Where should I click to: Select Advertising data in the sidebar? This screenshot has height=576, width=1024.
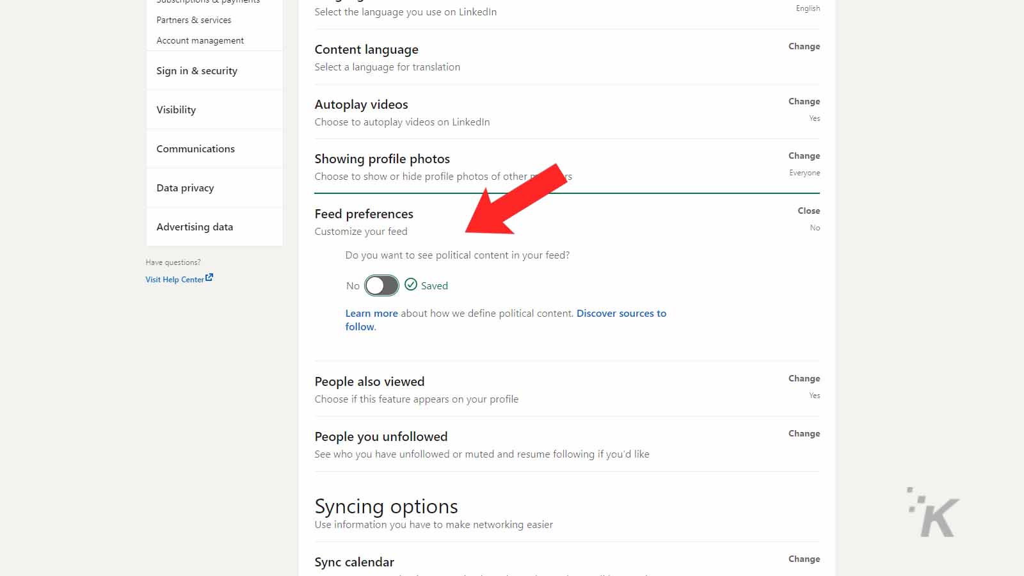coord(195,227)
